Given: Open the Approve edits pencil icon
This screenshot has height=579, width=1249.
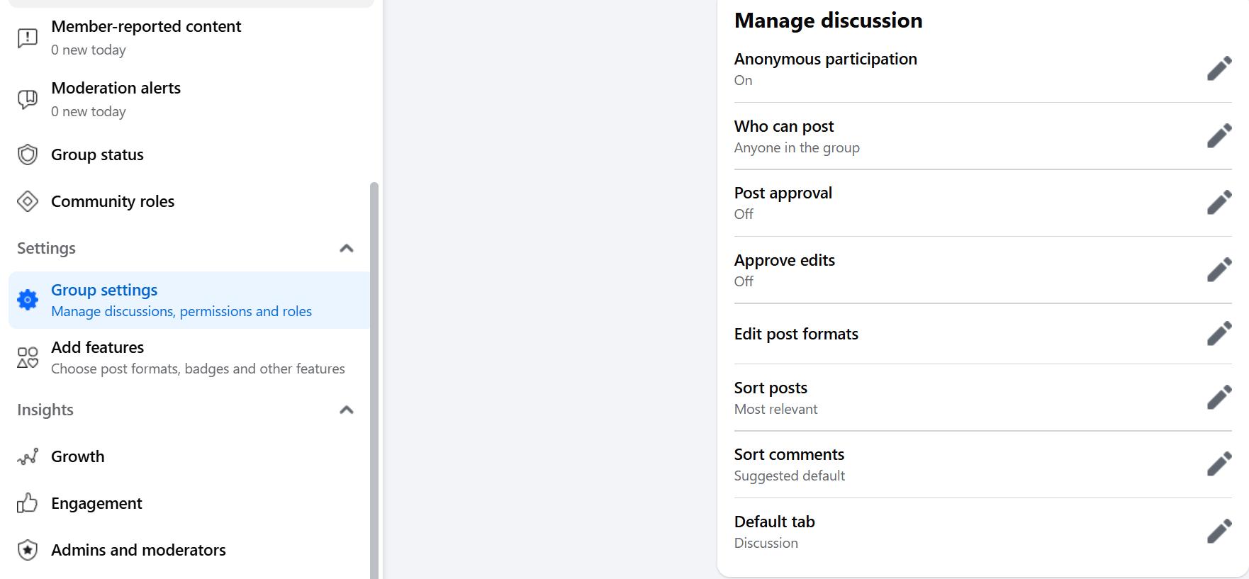Looking at the screenshot, I should click(x=1219, y=270).
